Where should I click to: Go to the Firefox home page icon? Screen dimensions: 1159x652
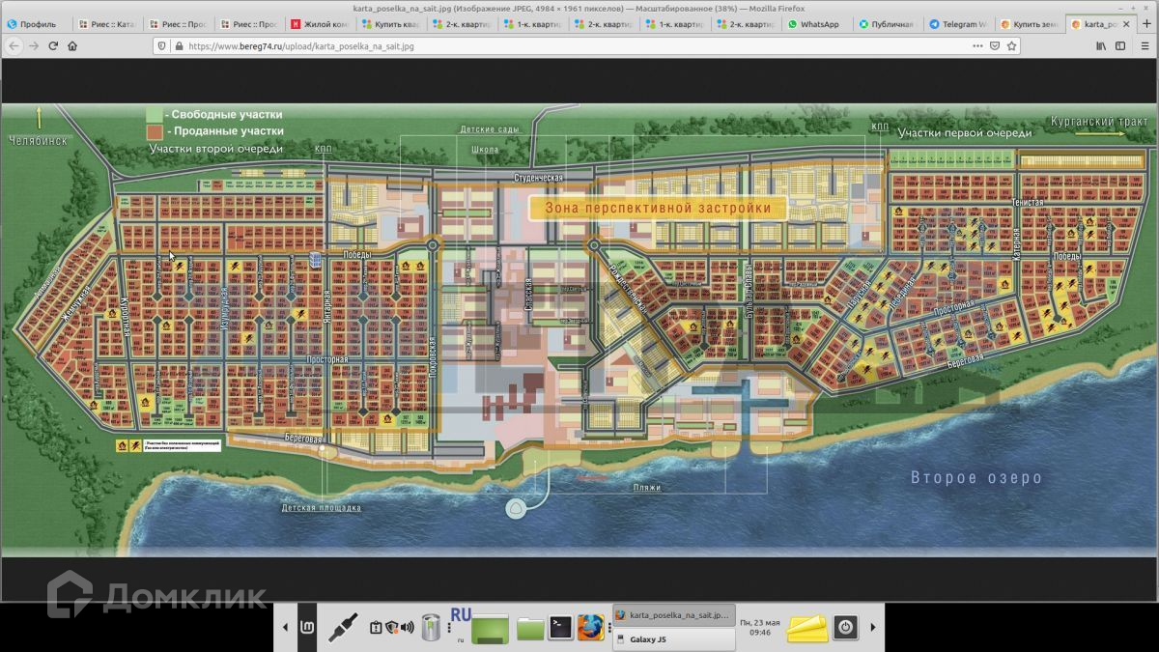[x=72, y=45]
